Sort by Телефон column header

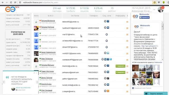pos(93,16)
